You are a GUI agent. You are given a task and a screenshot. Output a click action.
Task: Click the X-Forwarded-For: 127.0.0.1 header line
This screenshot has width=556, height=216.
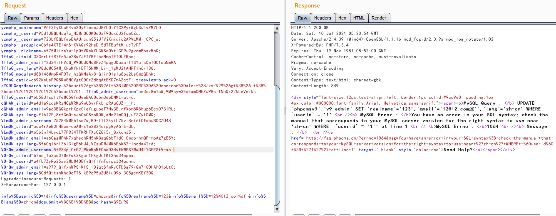[x=34, y=184]
